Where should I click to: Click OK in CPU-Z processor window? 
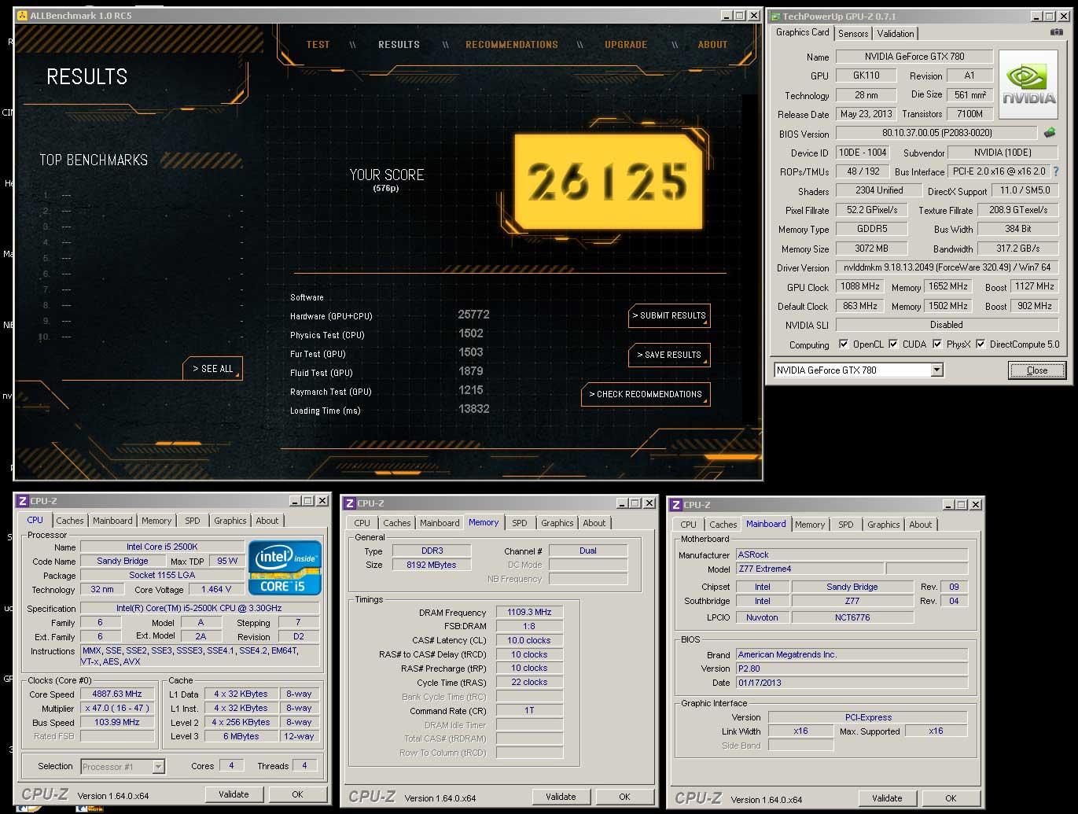297,794
